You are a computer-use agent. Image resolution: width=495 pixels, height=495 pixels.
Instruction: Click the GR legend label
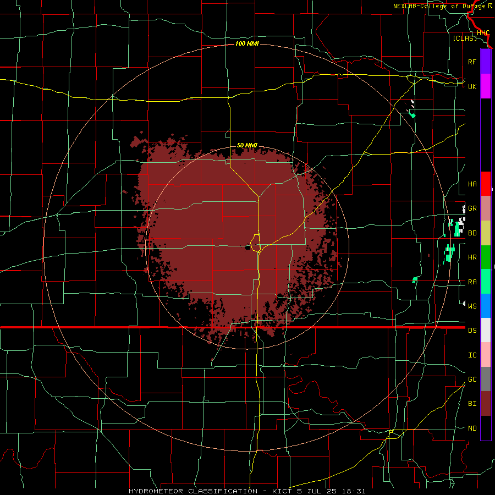pos(472,208)
